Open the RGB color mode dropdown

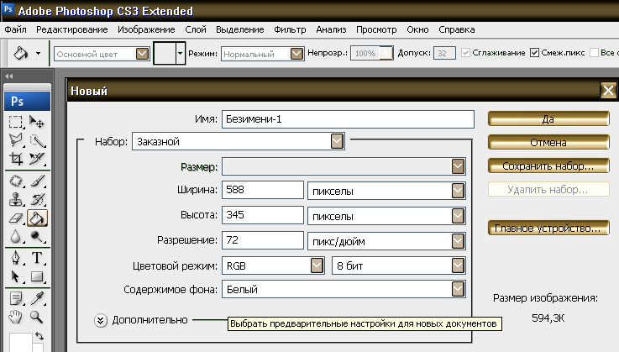tap(317, 265)
